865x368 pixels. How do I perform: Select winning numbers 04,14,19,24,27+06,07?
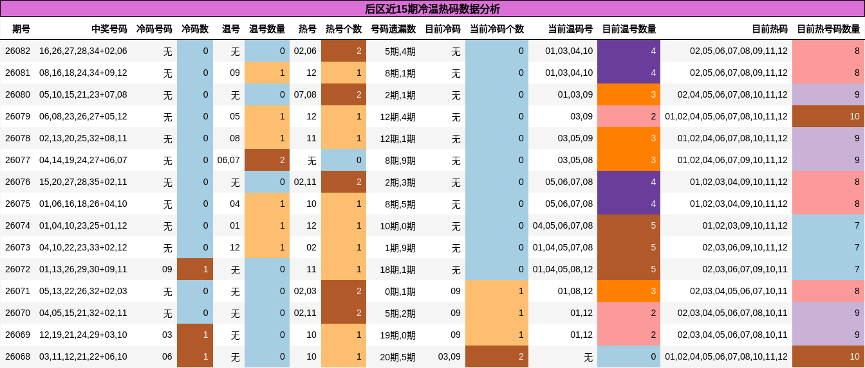[x=83, y=160]
